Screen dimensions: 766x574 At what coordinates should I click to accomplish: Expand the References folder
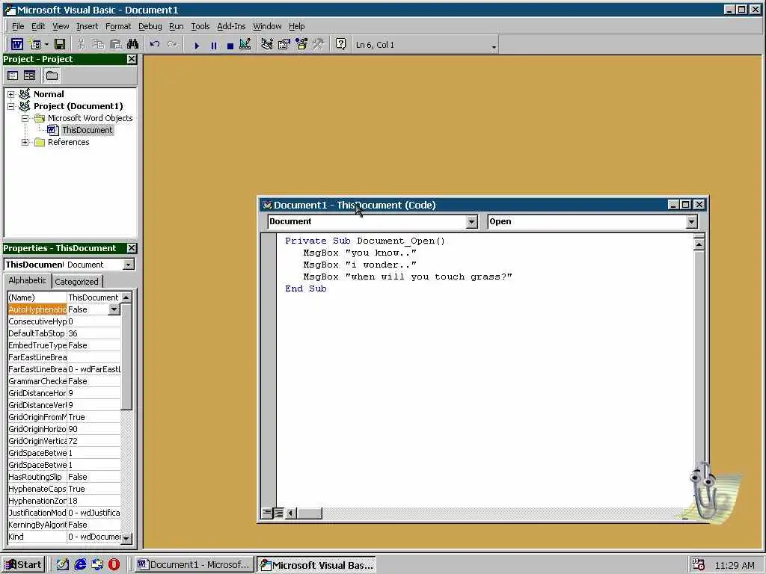pos(25,142)
